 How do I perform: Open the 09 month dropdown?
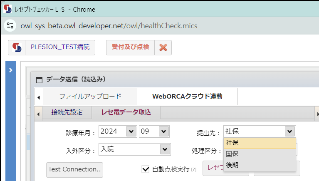pyautogui.click(x=164, y=131)
